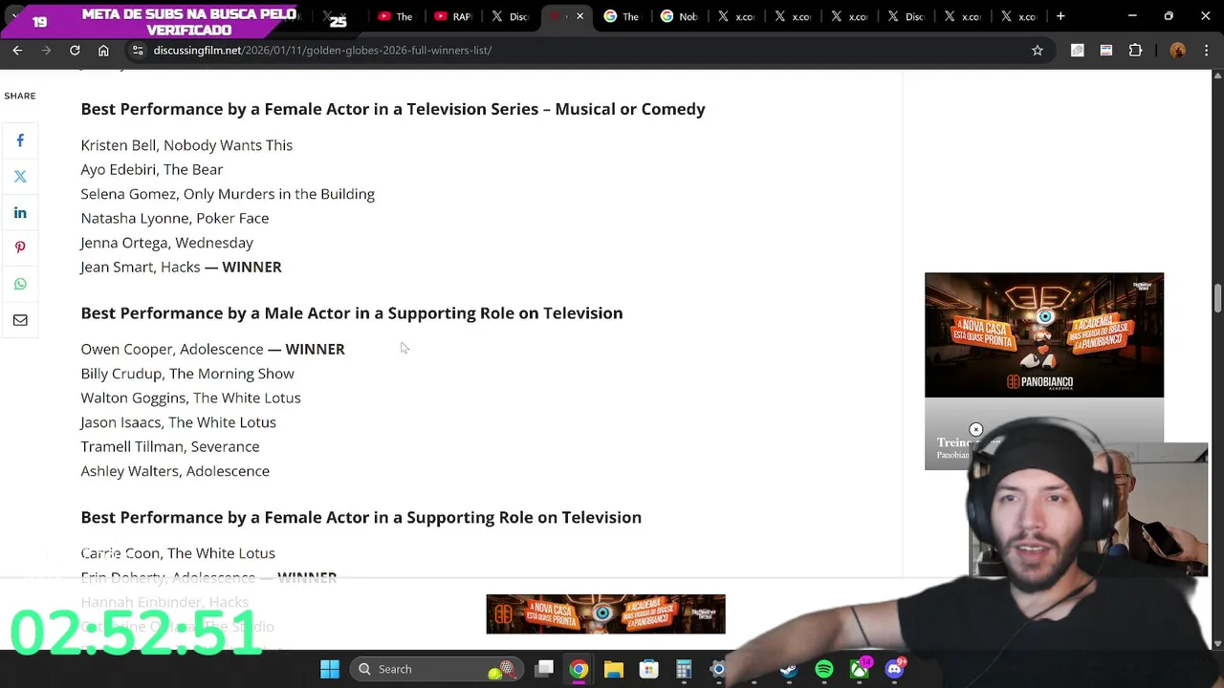The image size is (1224, 688).
Task: Open Calculator from the taskbar
Action: tap(684, 669)
